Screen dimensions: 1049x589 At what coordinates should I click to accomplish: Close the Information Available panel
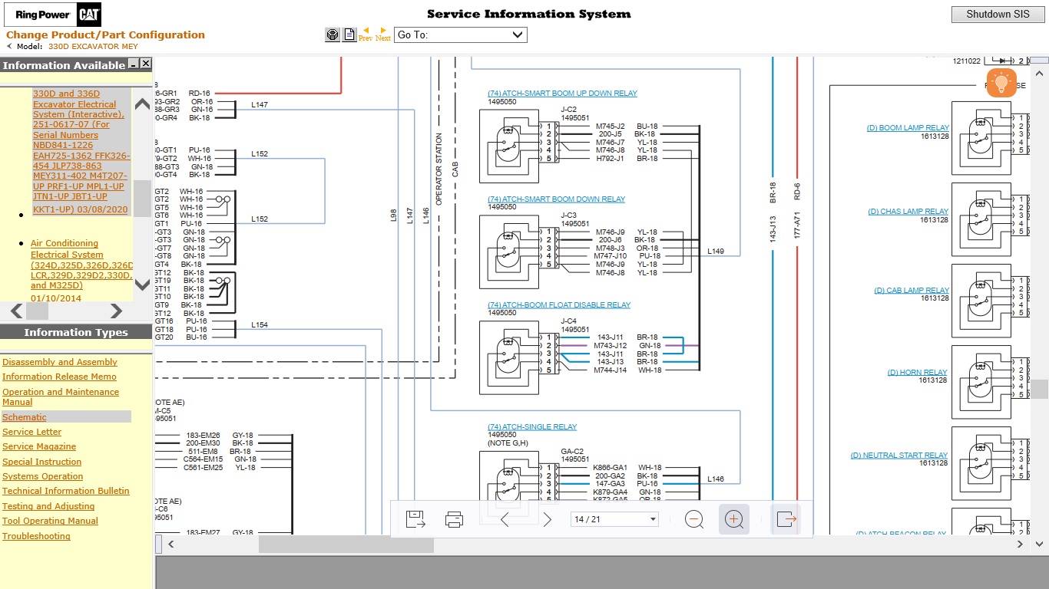pos(146,64)
